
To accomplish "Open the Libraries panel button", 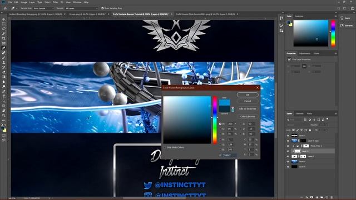I will (347, 26).
